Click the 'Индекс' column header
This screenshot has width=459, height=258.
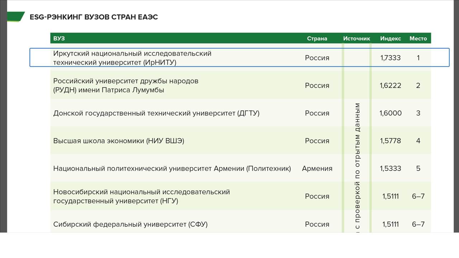pyautogui.click(x=391, y=38)
